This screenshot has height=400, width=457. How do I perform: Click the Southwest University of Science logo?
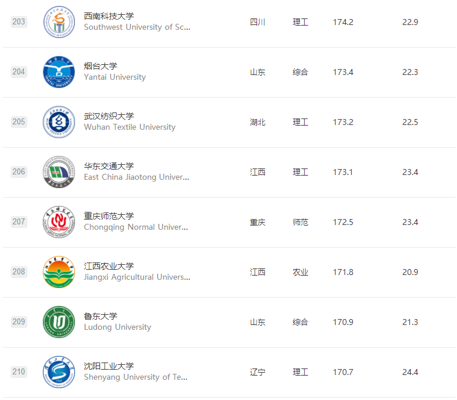pyautogui.click(x=59, y=22)
